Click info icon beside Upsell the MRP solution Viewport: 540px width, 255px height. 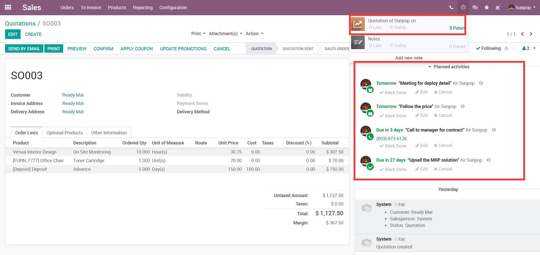coord(489,160)
